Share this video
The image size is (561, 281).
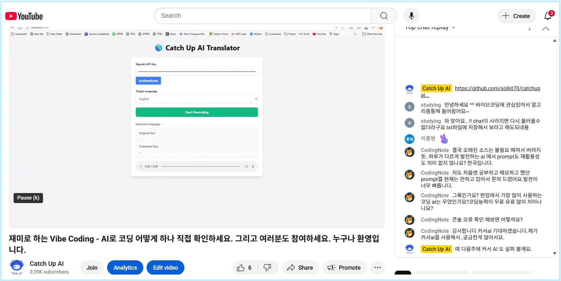(301, 267)
